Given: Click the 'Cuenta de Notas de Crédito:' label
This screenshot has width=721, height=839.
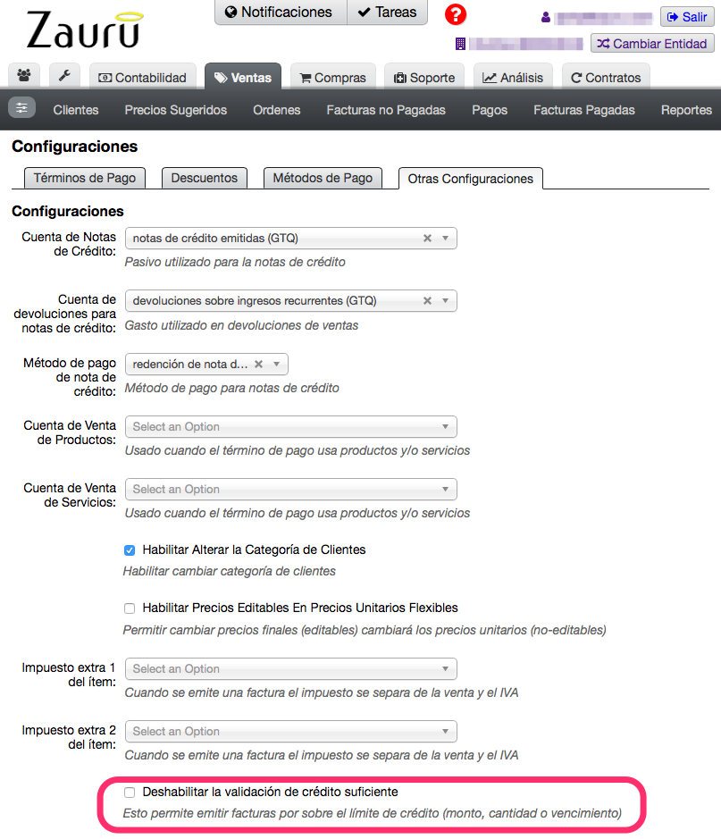Looking at the screenshot, I should click(69, 244).
